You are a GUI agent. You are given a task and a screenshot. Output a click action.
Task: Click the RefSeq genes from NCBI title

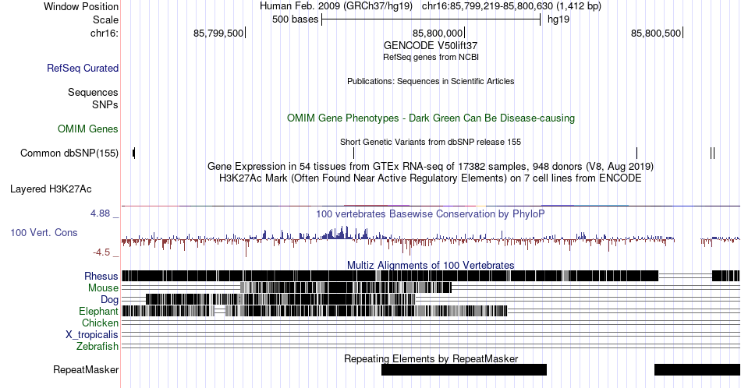pos(431,57)
